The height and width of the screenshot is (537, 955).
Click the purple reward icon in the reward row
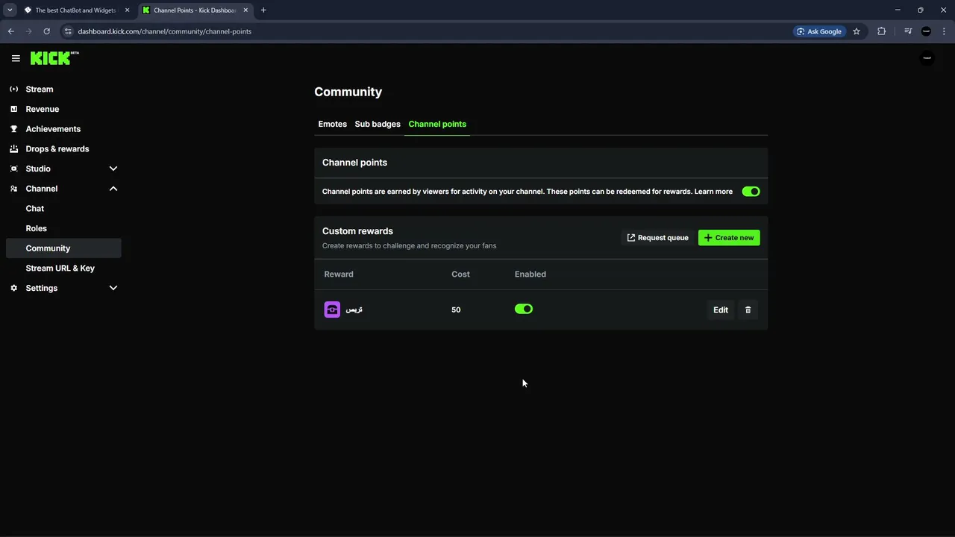pyautogui.click(x=332, y=310)
